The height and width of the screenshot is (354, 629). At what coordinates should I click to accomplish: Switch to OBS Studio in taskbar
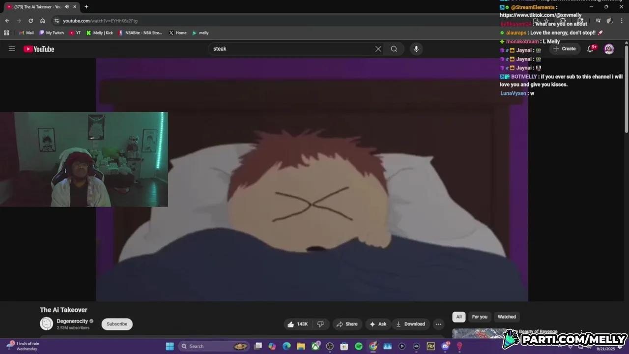tap(330, 346)
